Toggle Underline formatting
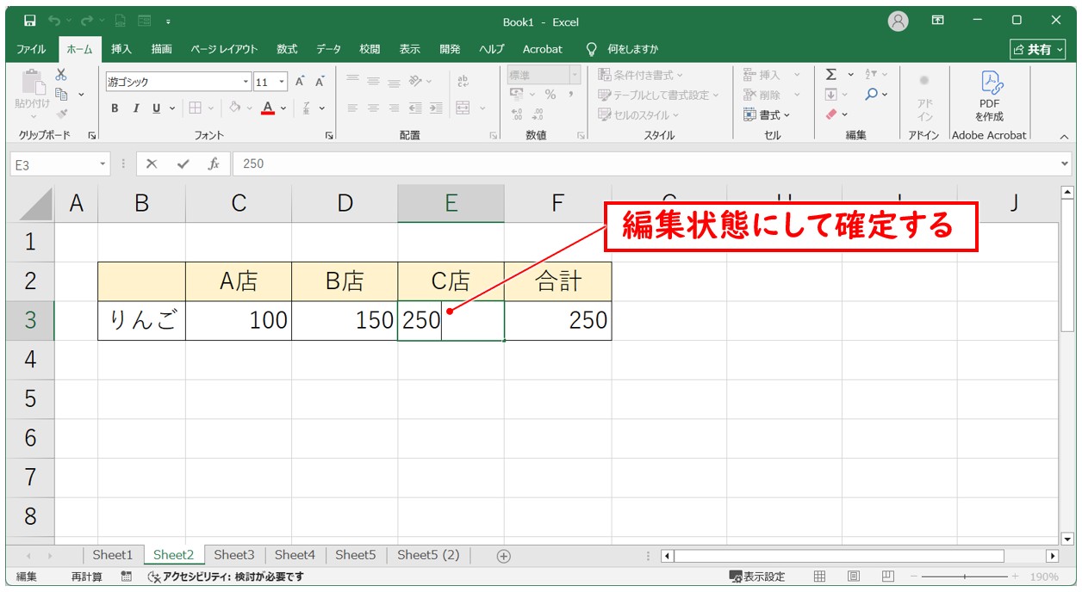 pos(156,108)
